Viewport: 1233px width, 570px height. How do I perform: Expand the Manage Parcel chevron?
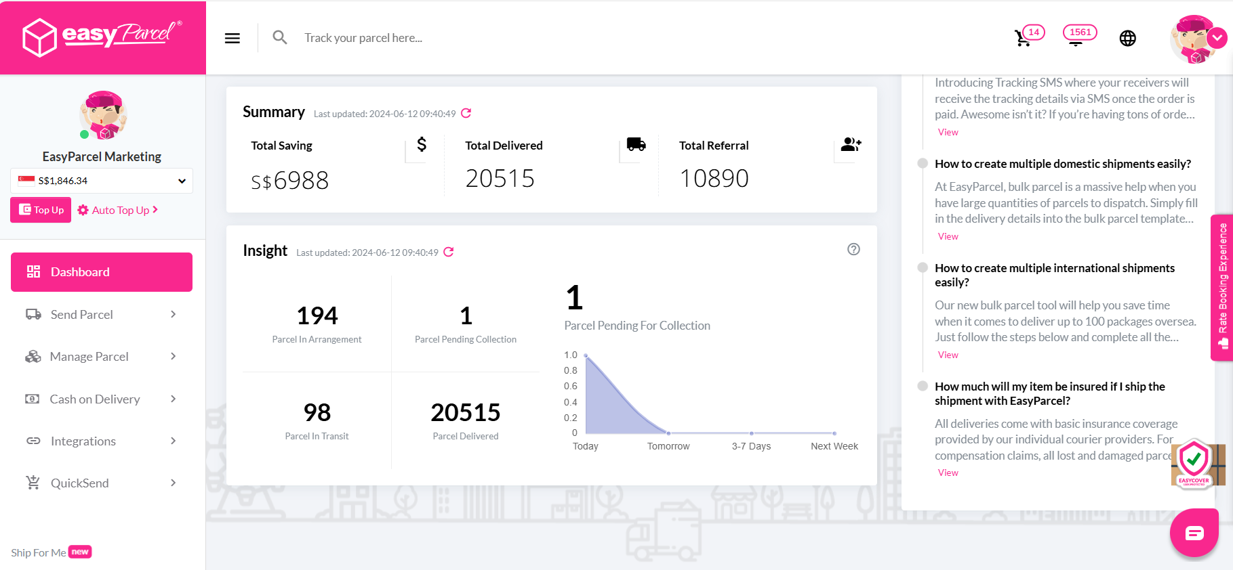pyautogui.click(x=174, y=356)
